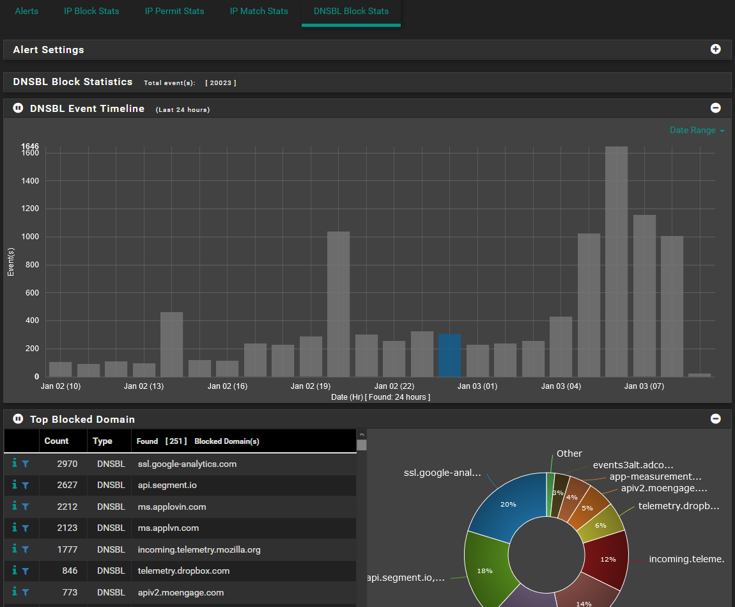Click the Jan 03 (07) axis label
The image size is (735, 607).
pos(644,386)
